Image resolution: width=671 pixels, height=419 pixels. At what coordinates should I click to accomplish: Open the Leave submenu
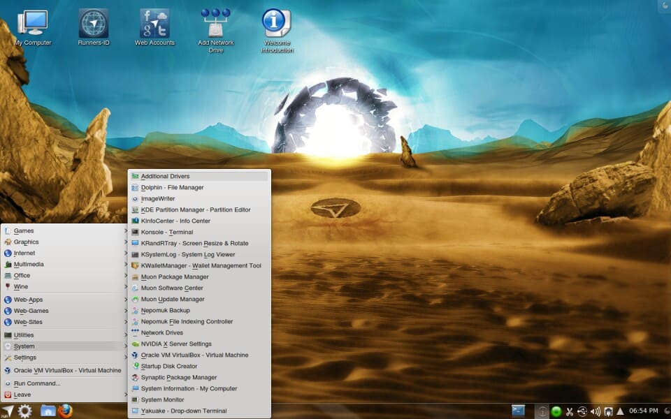pyautogui.click(x=66, y=395)
